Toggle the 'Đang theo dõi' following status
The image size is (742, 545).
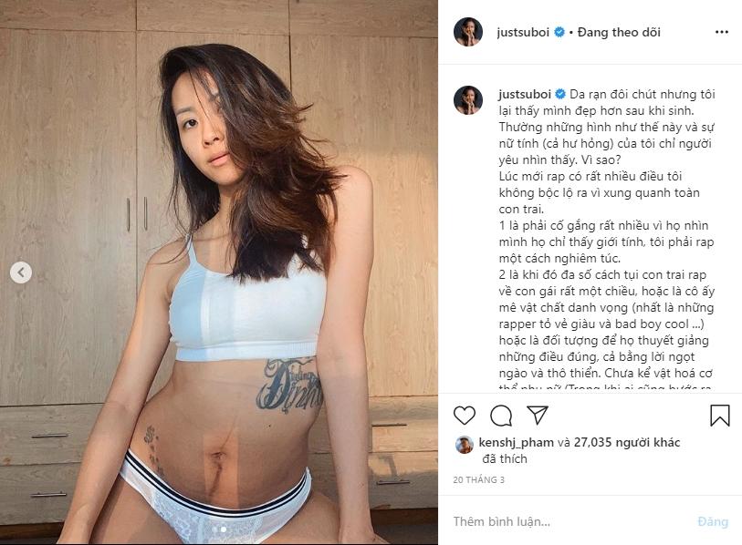pyautogui.click(x=619, y=32)
